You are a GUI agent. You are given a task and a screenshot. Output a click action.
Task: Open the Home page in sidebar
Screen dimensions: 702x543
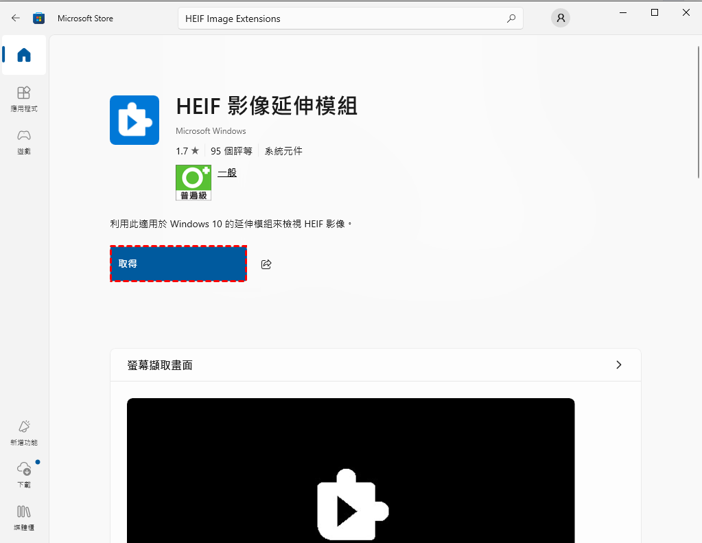24,55
